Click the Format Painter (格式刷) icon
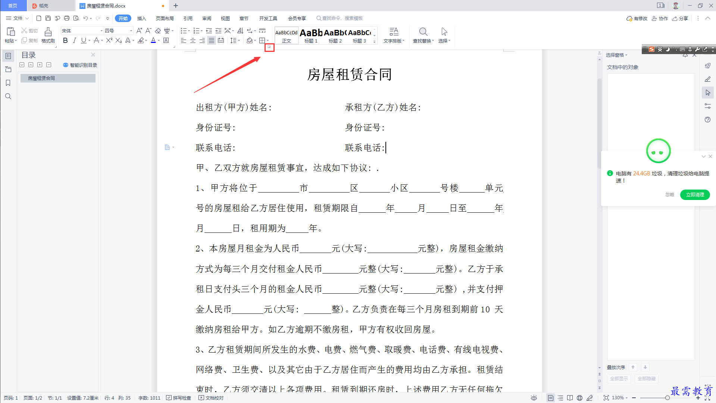Screen dimensions: 716x403 point(48,32)
